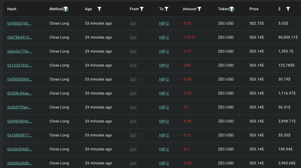Viewport: 301px width, 168px height.
Task: Open the To column filter icon
Action: click(x=167, y=9)
